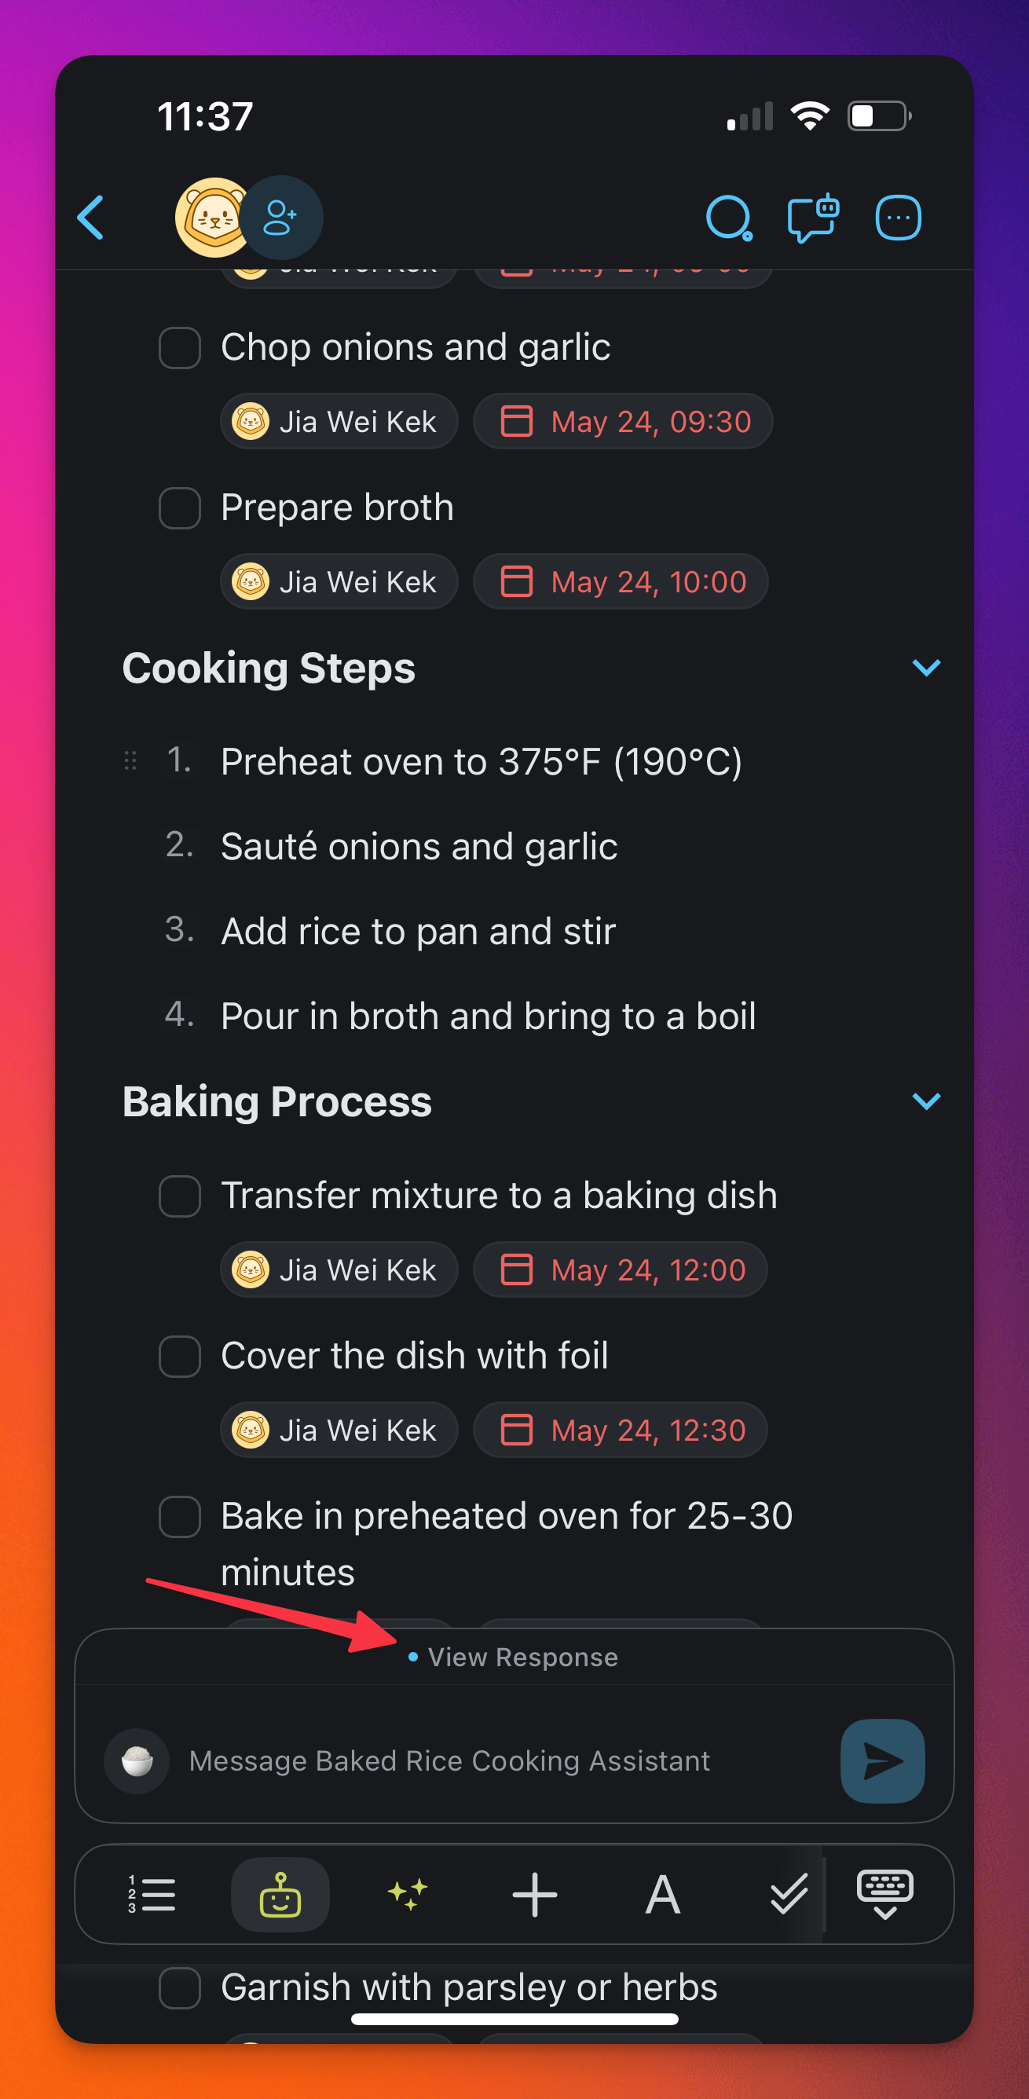Hide keyboard with the keyboard icon
Viewport: 1029px width, 2099px height.
[884, 1894]
